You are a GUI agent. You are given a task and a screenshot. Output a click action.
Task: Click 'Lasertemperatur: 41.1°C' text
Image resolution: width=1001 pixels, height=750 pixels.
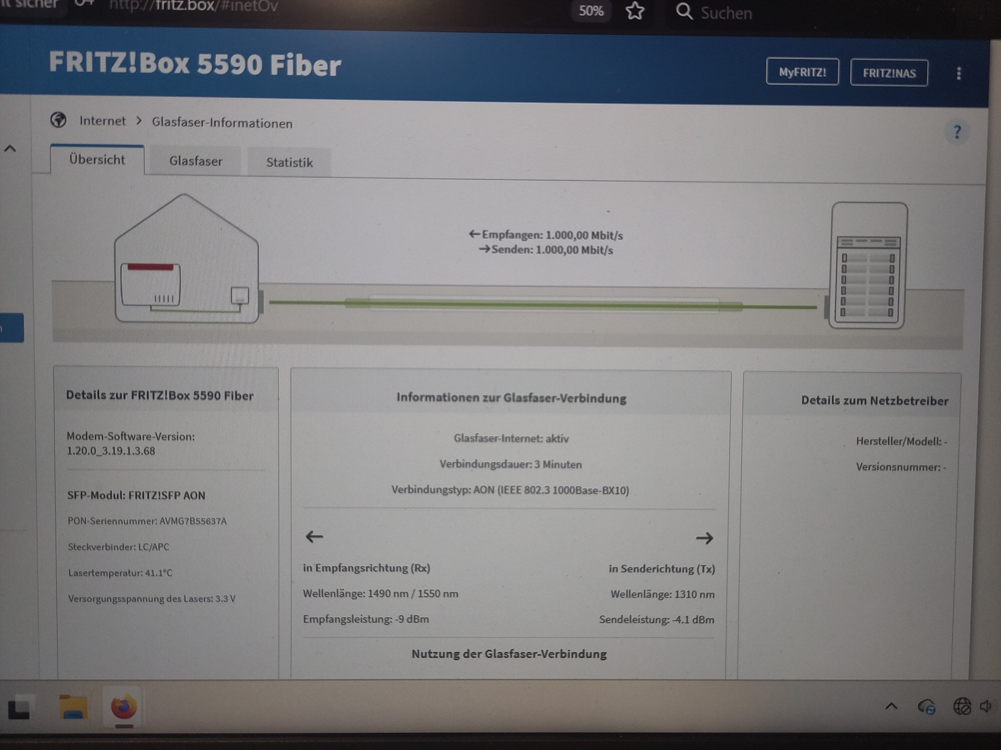(x=120, y=572)
